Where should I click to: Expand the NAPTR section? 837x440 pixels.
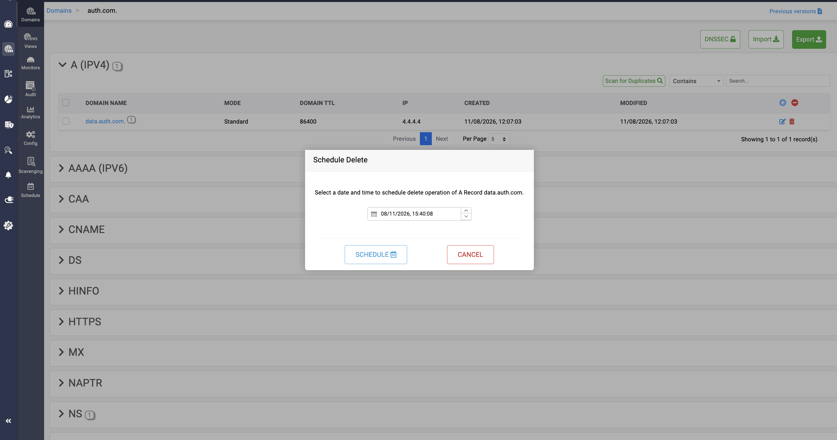tap(61, 383)
